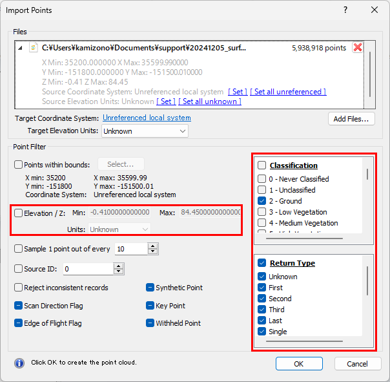Uncheck the 2 - Ground classification
390x382 pixels.
point(262,201)
